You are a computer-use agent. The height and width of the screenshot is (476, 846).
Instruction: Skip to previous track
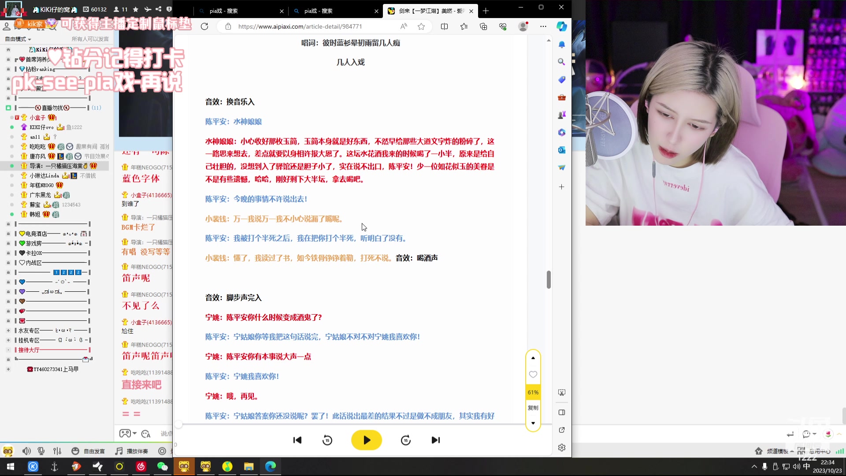[297, 440]
